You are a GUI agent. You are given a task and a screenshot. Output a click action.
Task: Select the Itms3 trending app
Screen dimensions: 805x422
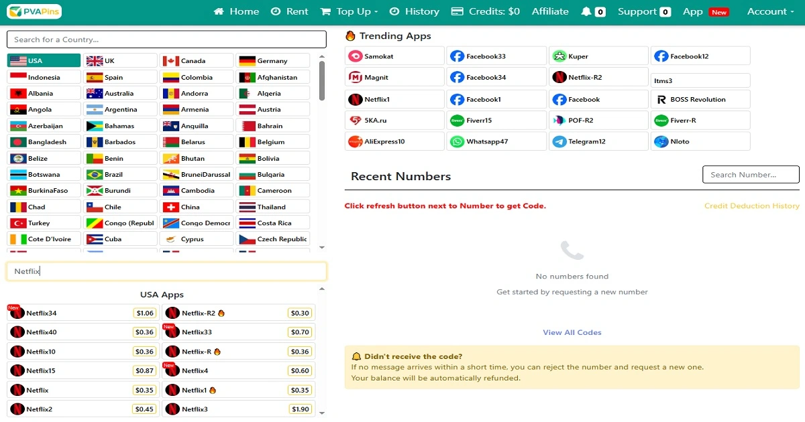point(700,80)
